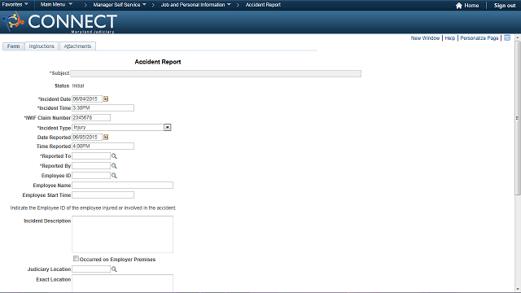Click into the Incident Description text area
Image resolution: width=521 pixels, height=293 pixels.
pos(123,234)
